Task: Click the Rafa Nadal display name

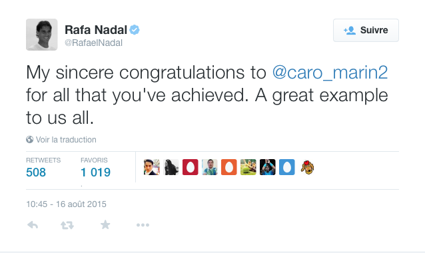Action: pyautogui.click(x=96, y=30)
